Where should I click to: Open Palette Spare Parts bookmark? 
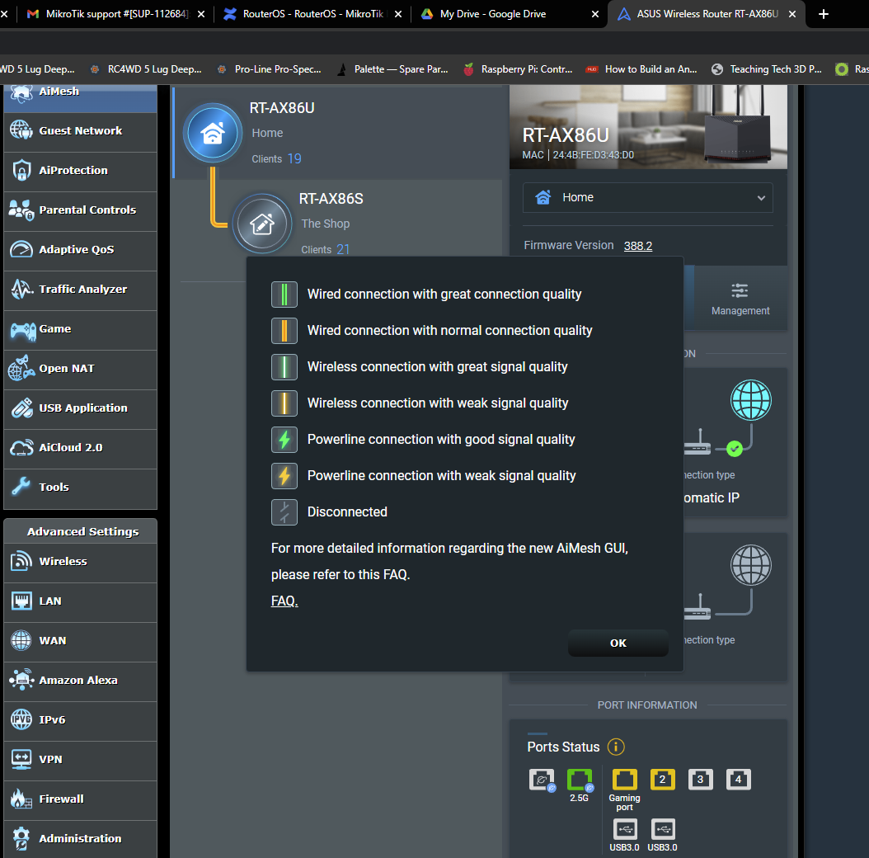click(392, 69)
